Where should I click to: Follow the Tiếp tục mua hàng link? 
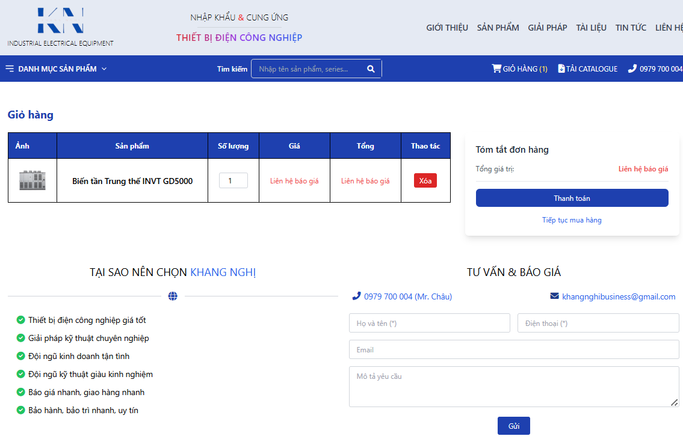(x=572, y=220)
